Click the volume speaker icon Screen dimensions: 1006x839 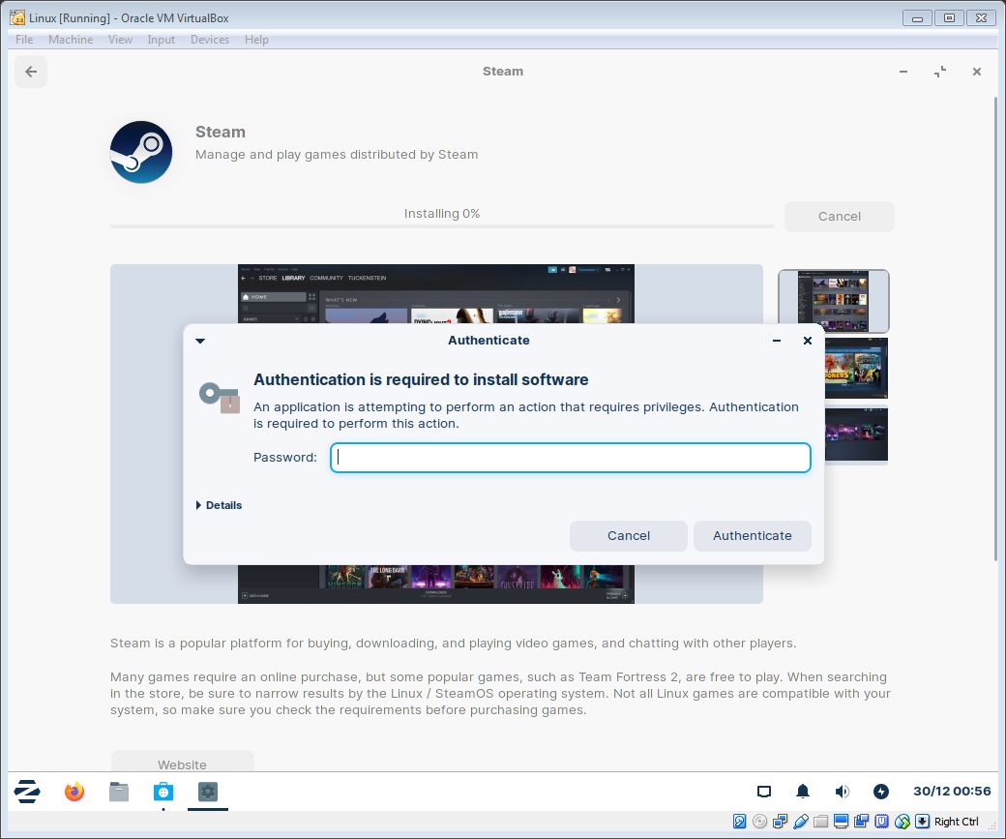tap(842, 791)
